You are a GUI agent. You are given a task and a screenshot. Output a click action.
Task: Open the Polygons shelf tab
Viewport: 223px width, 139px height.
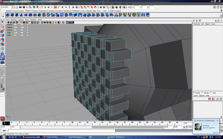pyautogui.click(x=28, y=11)
